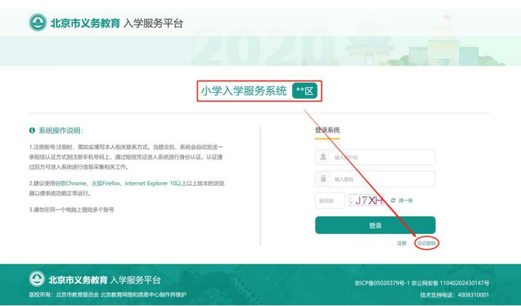Screen dimensions: 521x306
Task: Click the header platform logo emblem
Action: click(38, 23)
